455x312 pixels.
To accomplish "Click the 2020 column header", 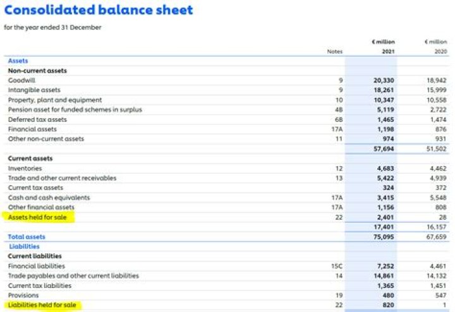I will coord(439,52).
